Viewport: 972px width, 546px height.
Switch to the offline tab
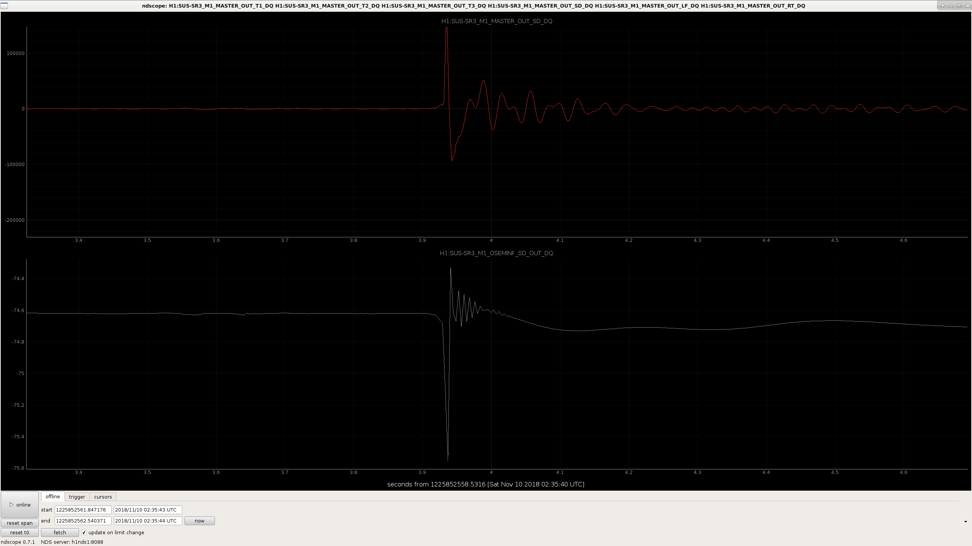tap(53, 497)
